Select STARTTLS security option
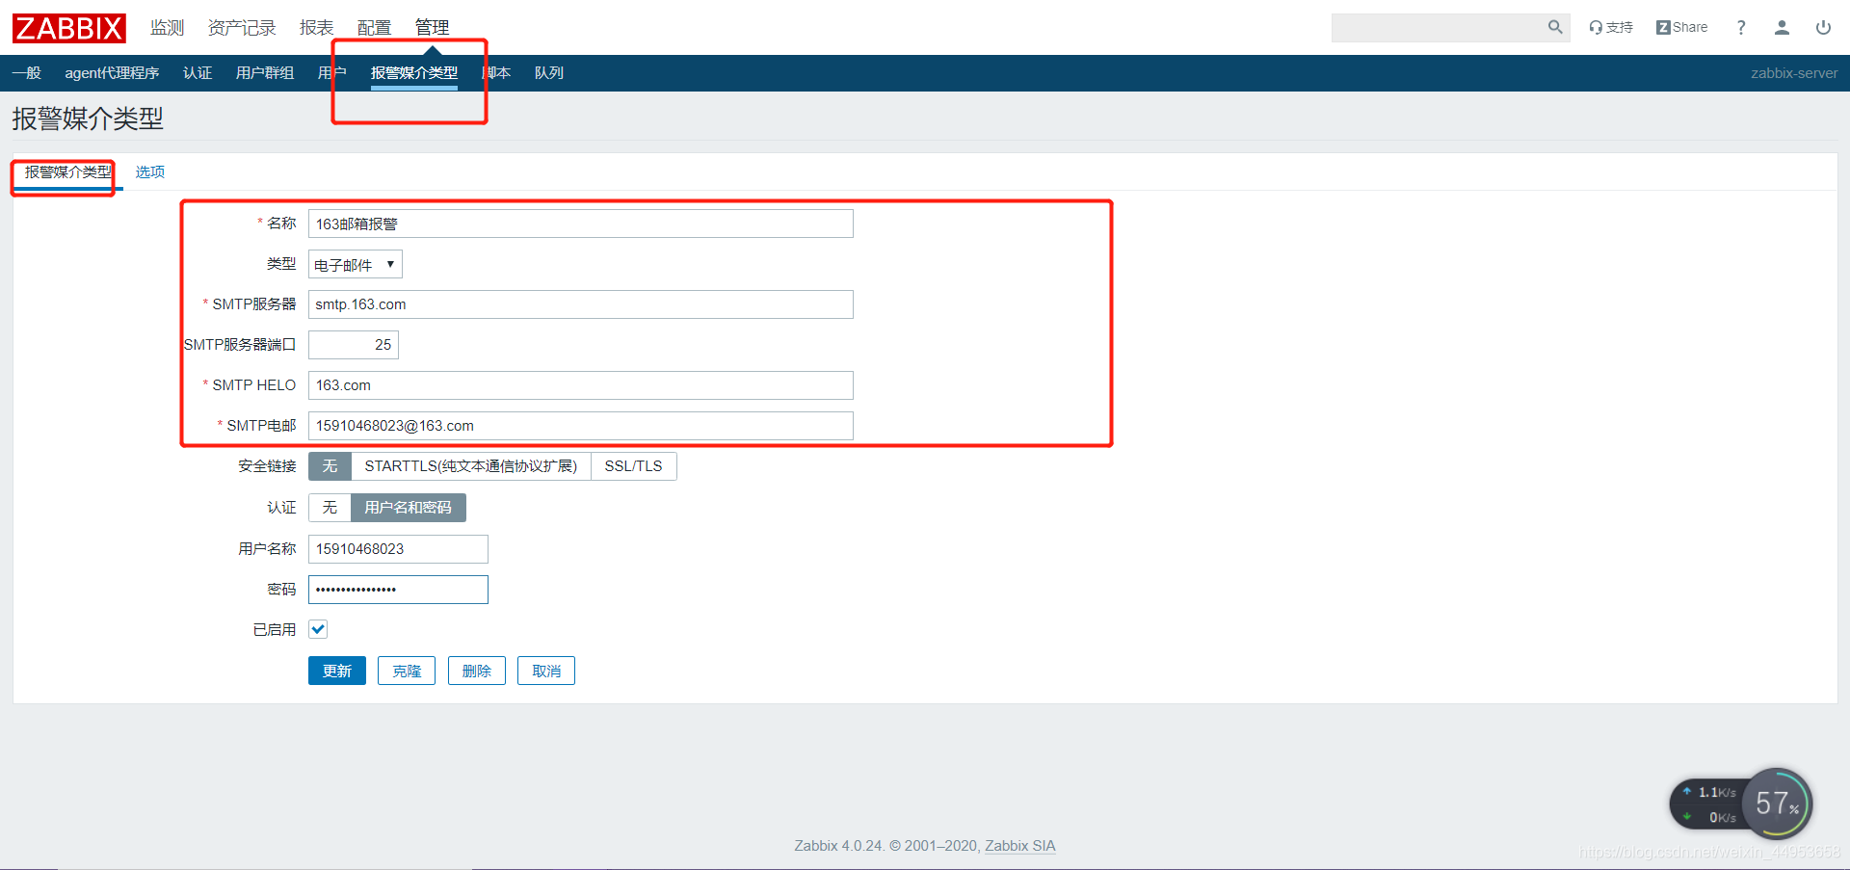This screenshot has height=870, width=1850. [x=471, y=466]
